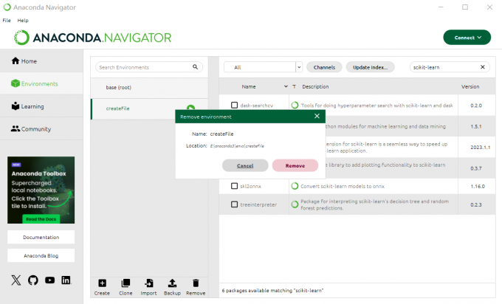
Task: Open the Environments section
Action: [x=41, y=83]
